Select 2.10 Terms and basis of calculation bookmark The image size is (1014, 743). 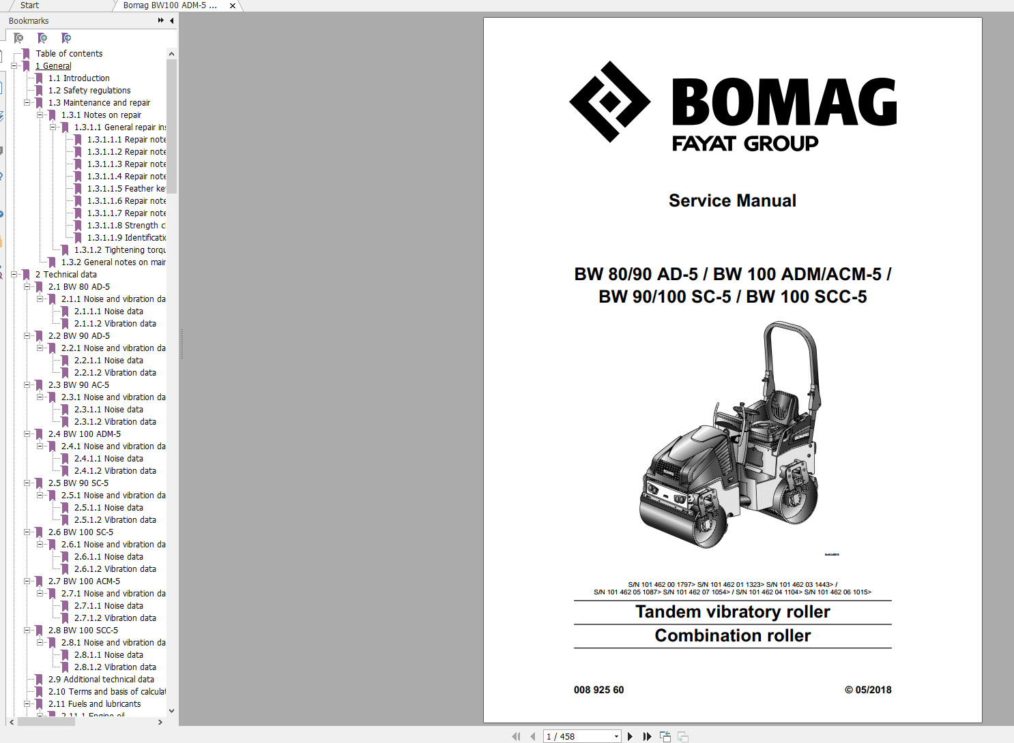(x=106, y=692)
